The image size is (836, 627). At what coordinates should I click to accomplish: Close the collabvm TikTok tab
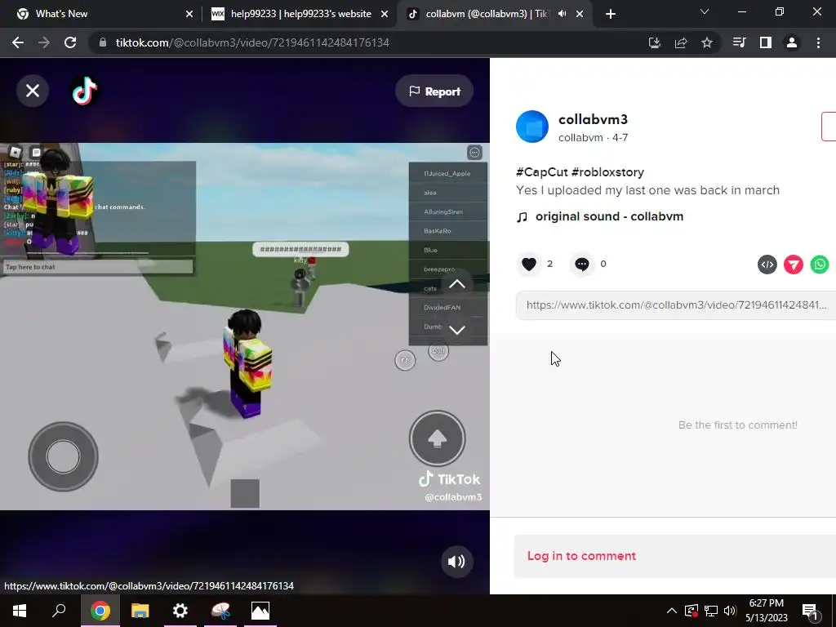[x=580, y=15]
